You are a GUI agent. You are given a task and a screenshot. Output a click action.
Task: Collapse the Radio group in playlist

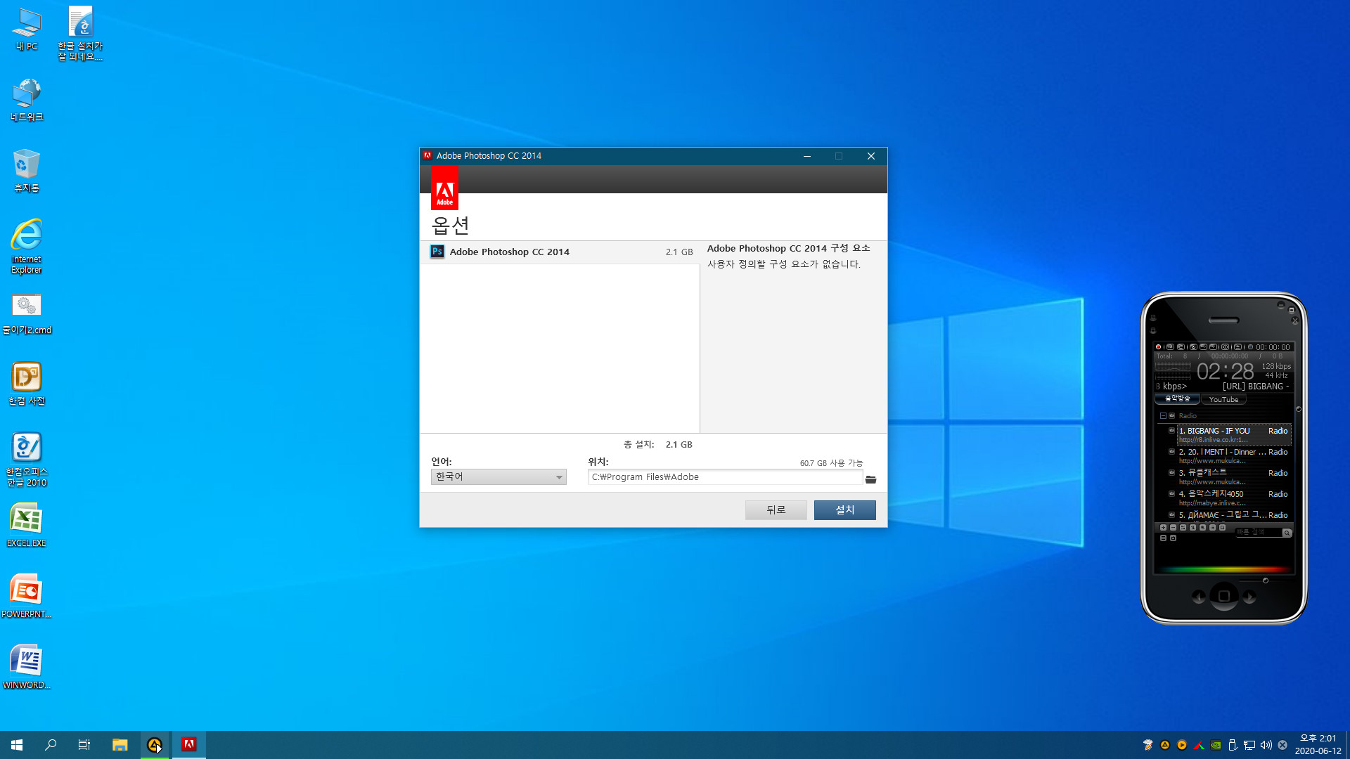pos(1163,416)
